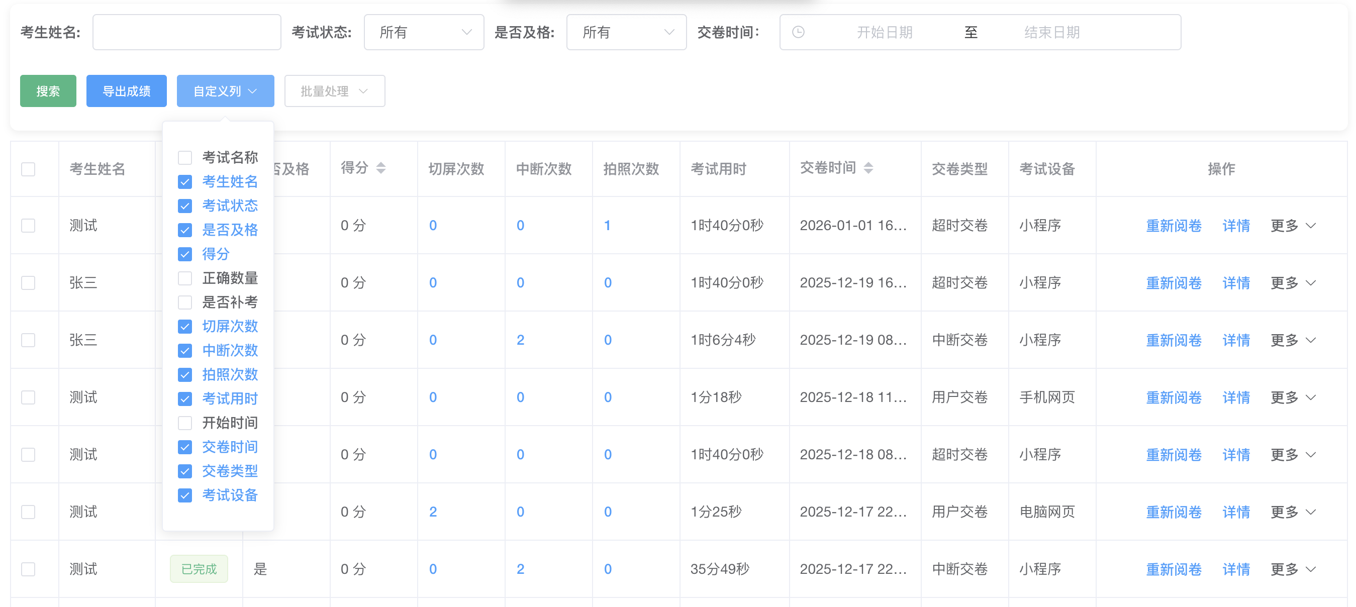Image resolution: width=1356 pixels, height=607 pixels.
Task: Enable the 考试名称 column checkbox
Action: 185,157
